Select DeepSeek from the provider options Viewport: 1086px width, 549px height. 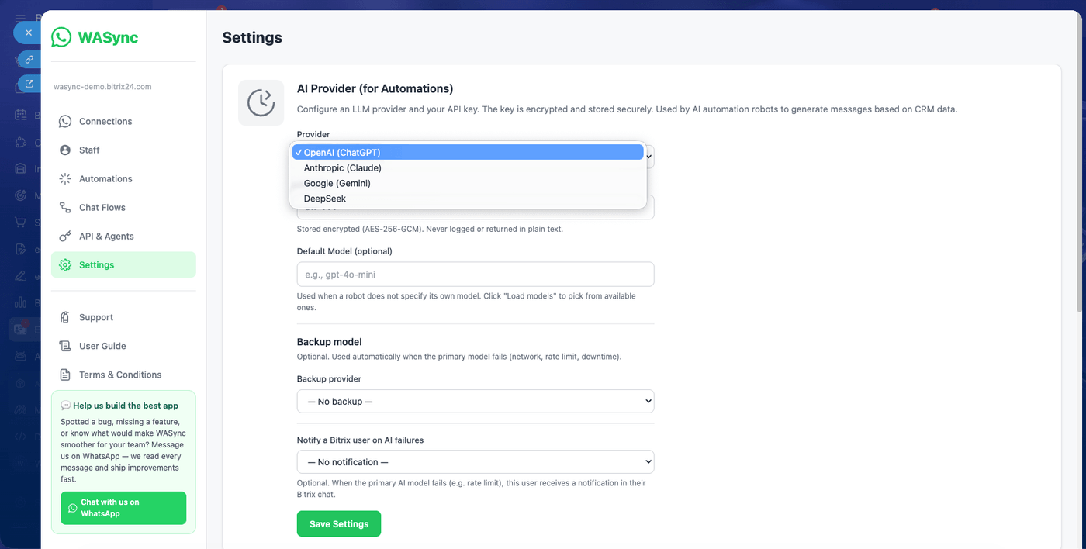tap(468, 199)
